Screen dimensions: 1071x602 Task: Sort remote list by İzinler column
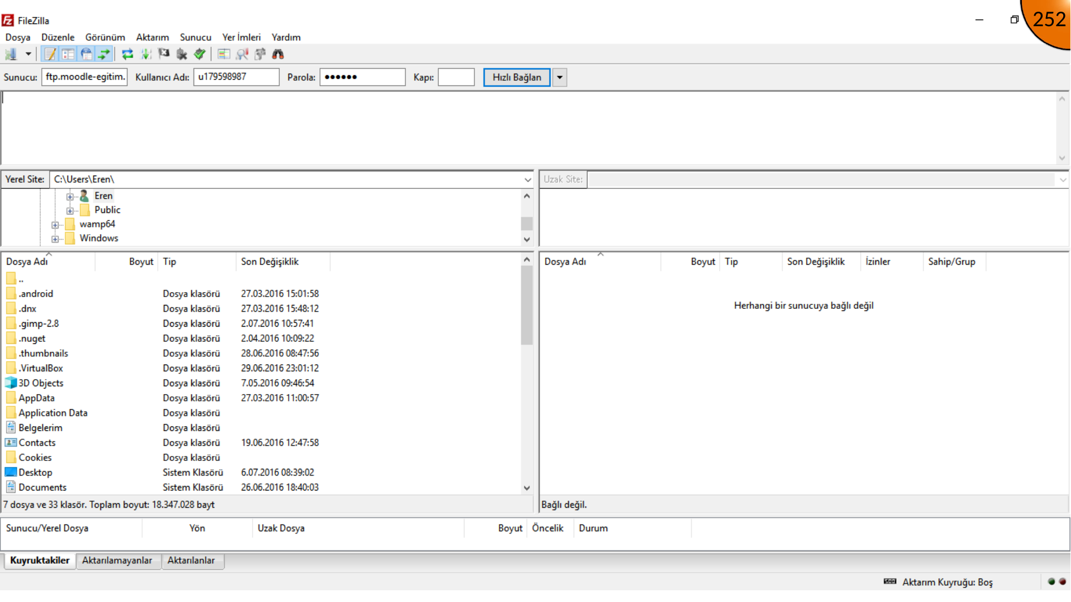pyautogui.click(x=891, y=261)
